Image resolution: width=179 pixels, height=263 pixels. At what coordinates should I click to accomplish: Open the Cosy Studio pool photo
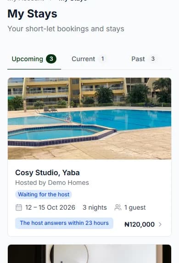coord(89,119)
